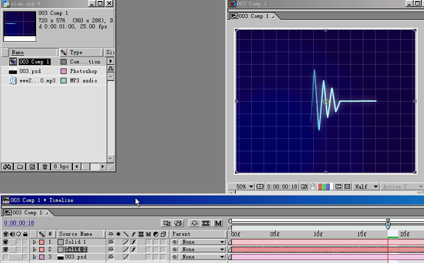The height and width of the screenshot is (263, 424).
Task: Hide the Solid 2 layer eye
Action: point(5,250)
